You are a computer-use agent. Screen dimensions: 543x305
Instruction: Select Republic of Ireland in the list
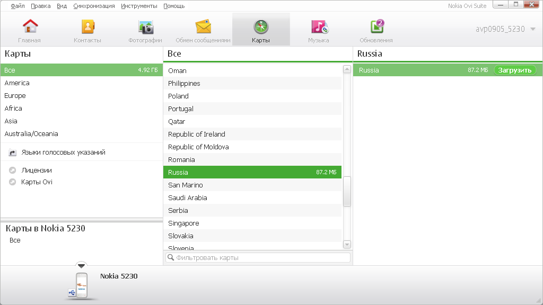(252, 134)
